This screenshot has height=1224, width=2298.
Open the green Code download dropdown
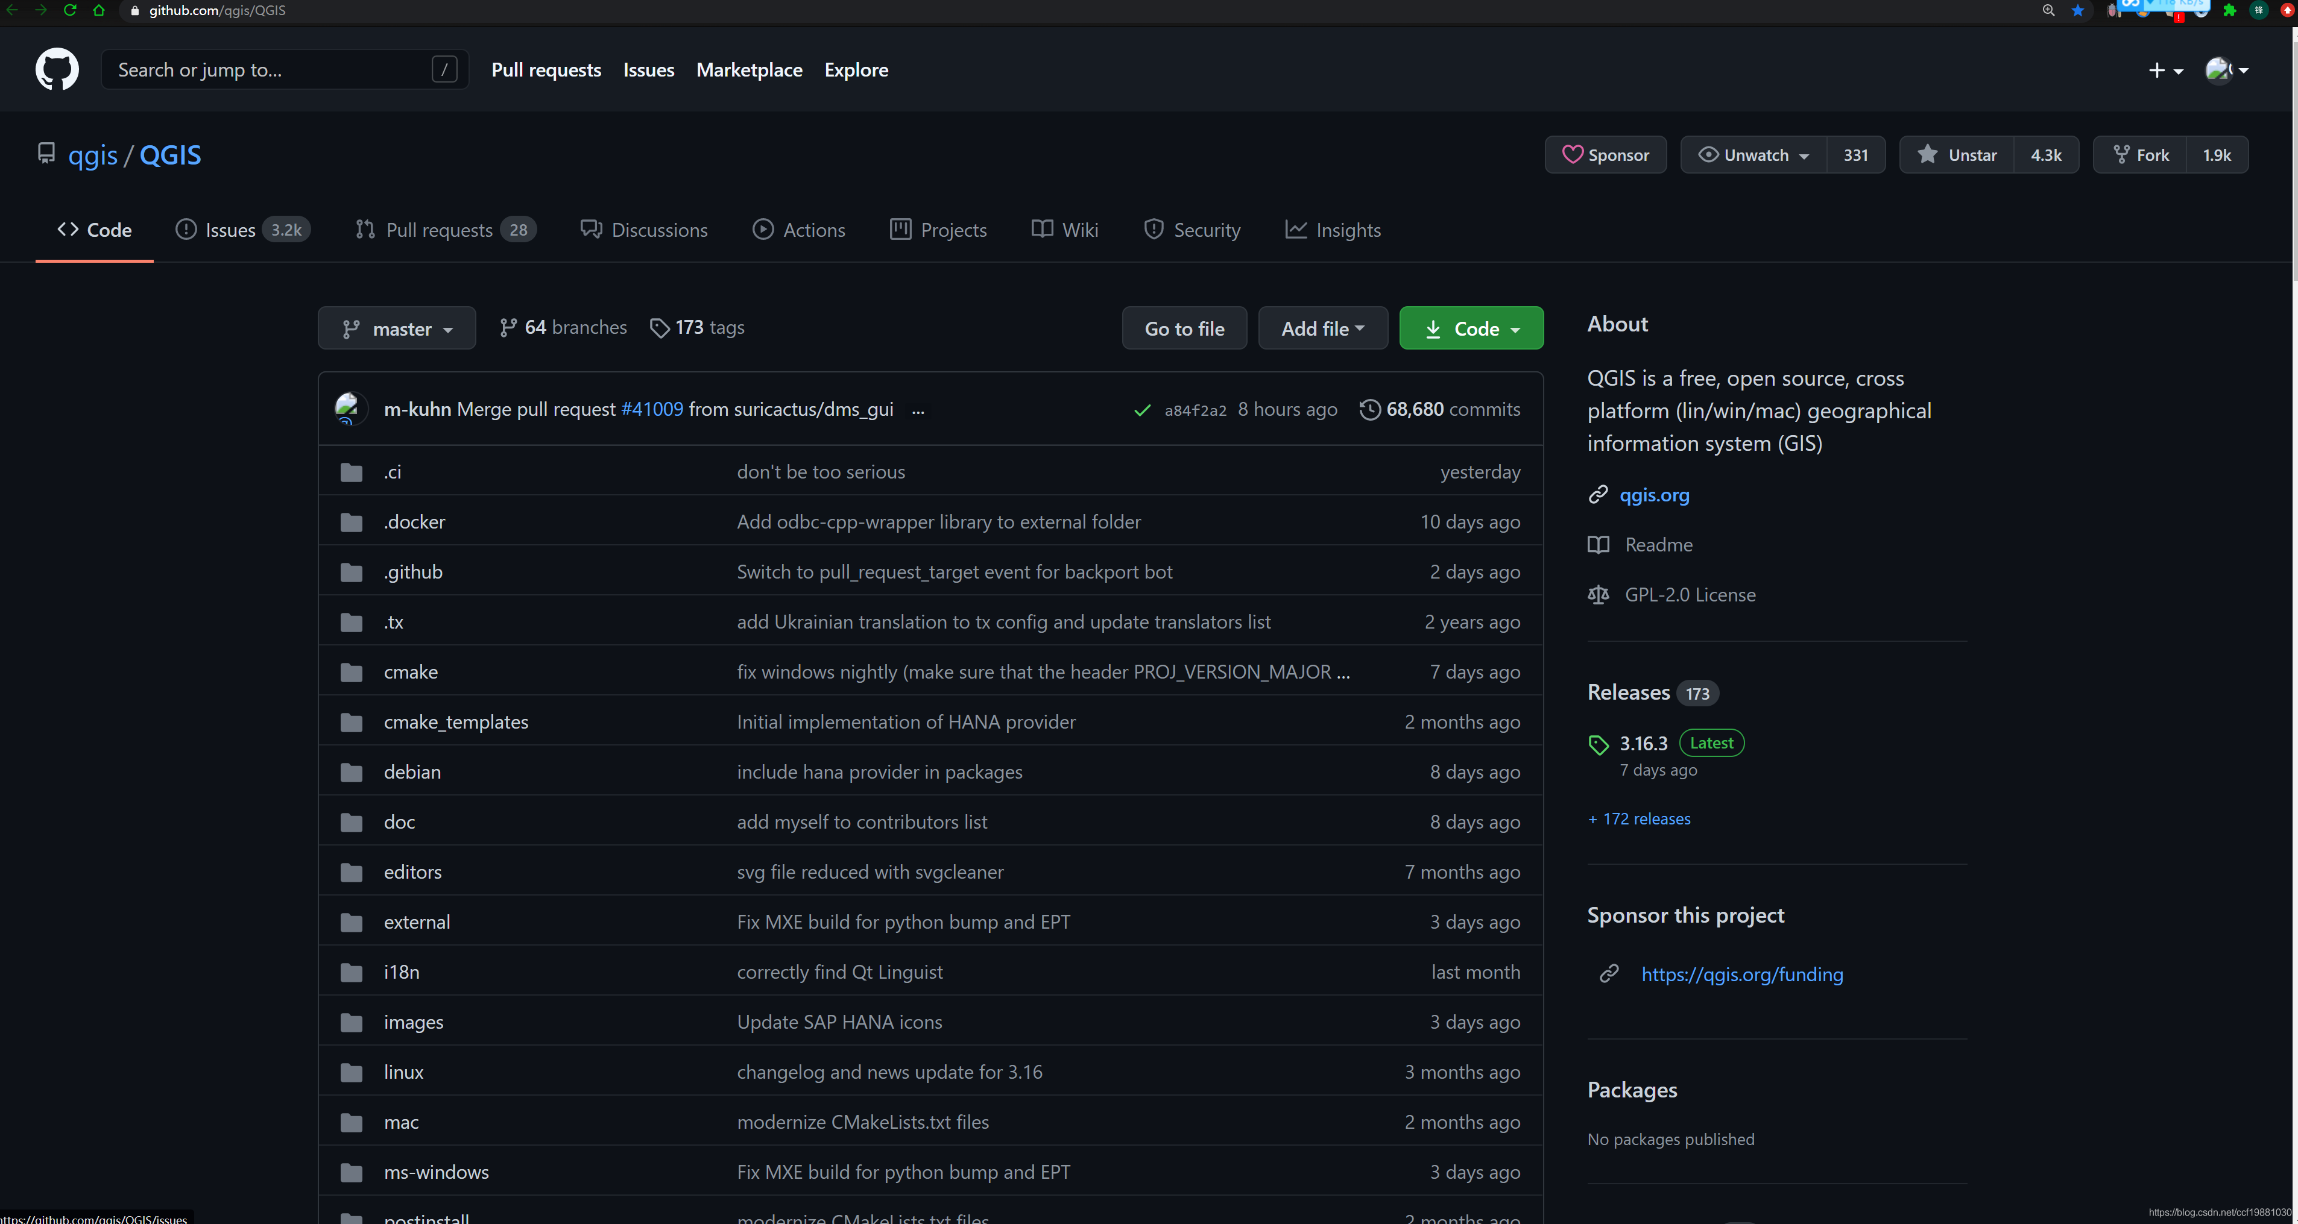click(x=1471, y=329)
